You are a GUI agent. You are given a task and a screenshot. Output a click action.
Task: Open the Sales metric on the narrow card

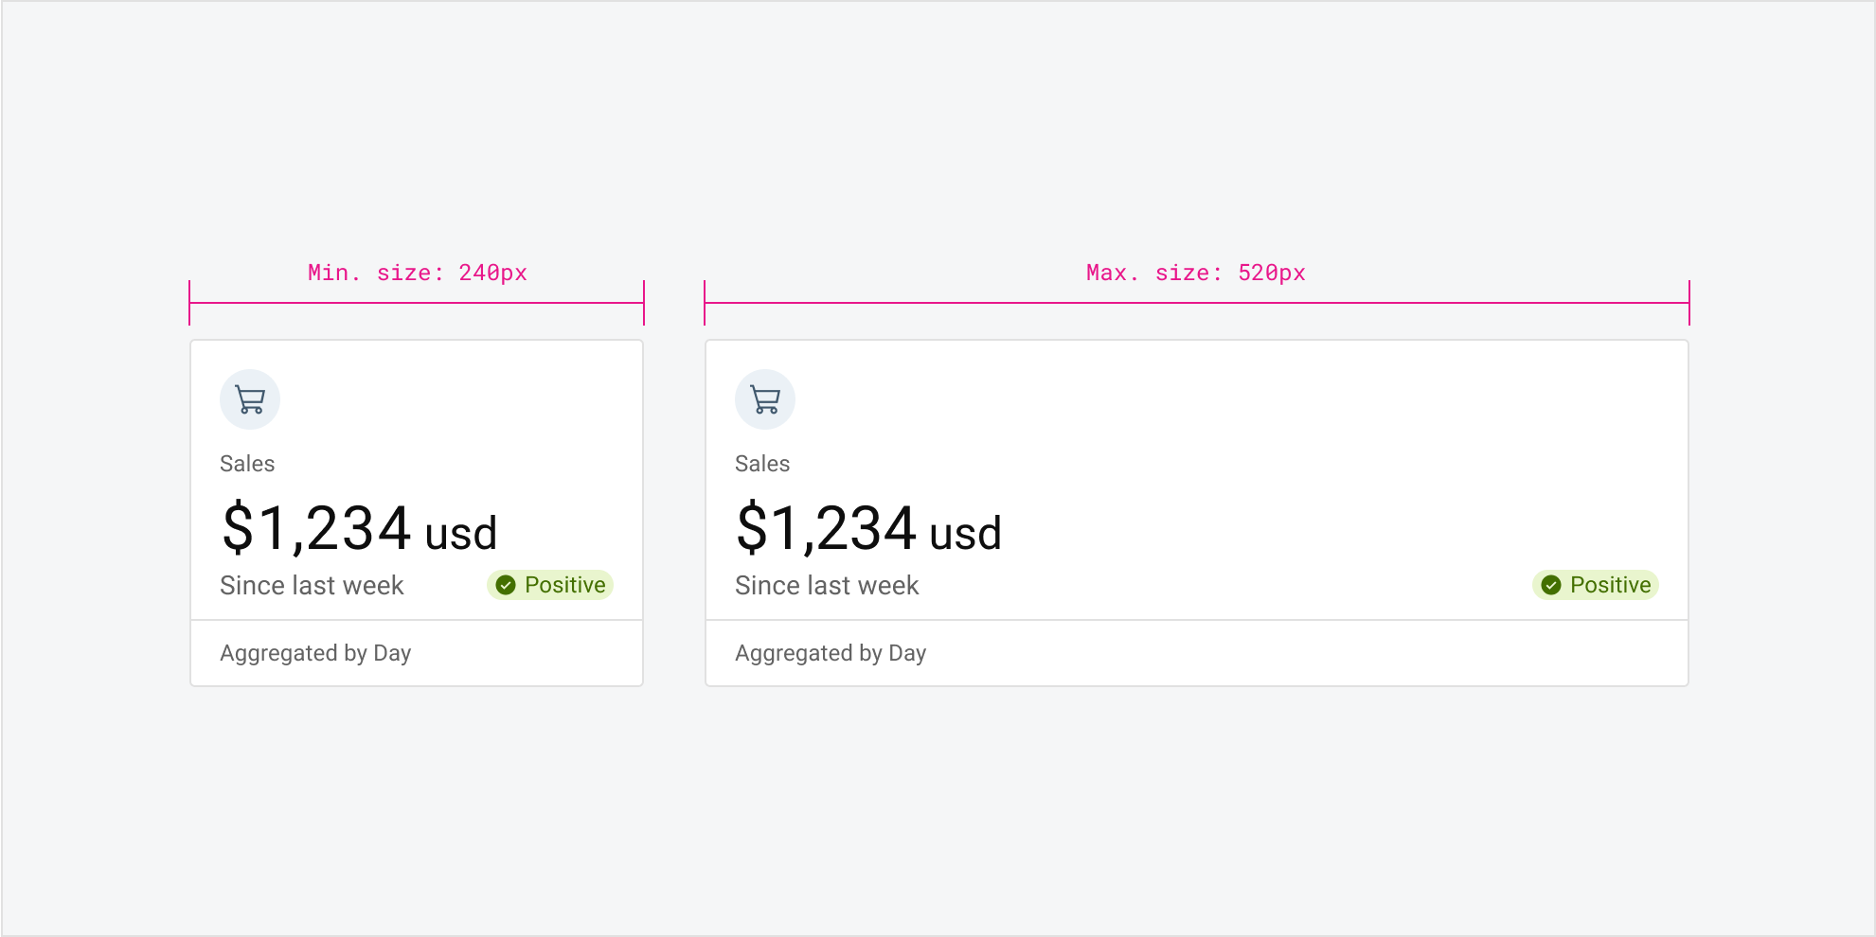click(x=247, y=463)
